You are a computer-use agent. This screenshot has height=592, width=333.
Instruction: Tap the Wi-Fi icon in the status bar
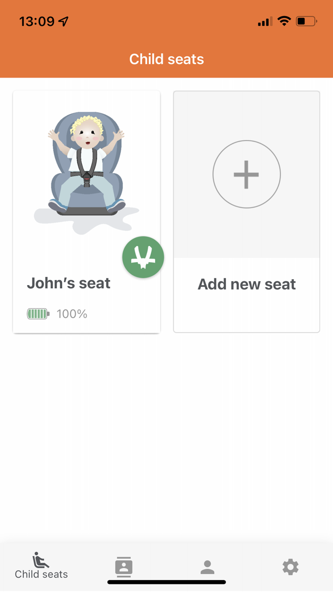click(284, 21)
